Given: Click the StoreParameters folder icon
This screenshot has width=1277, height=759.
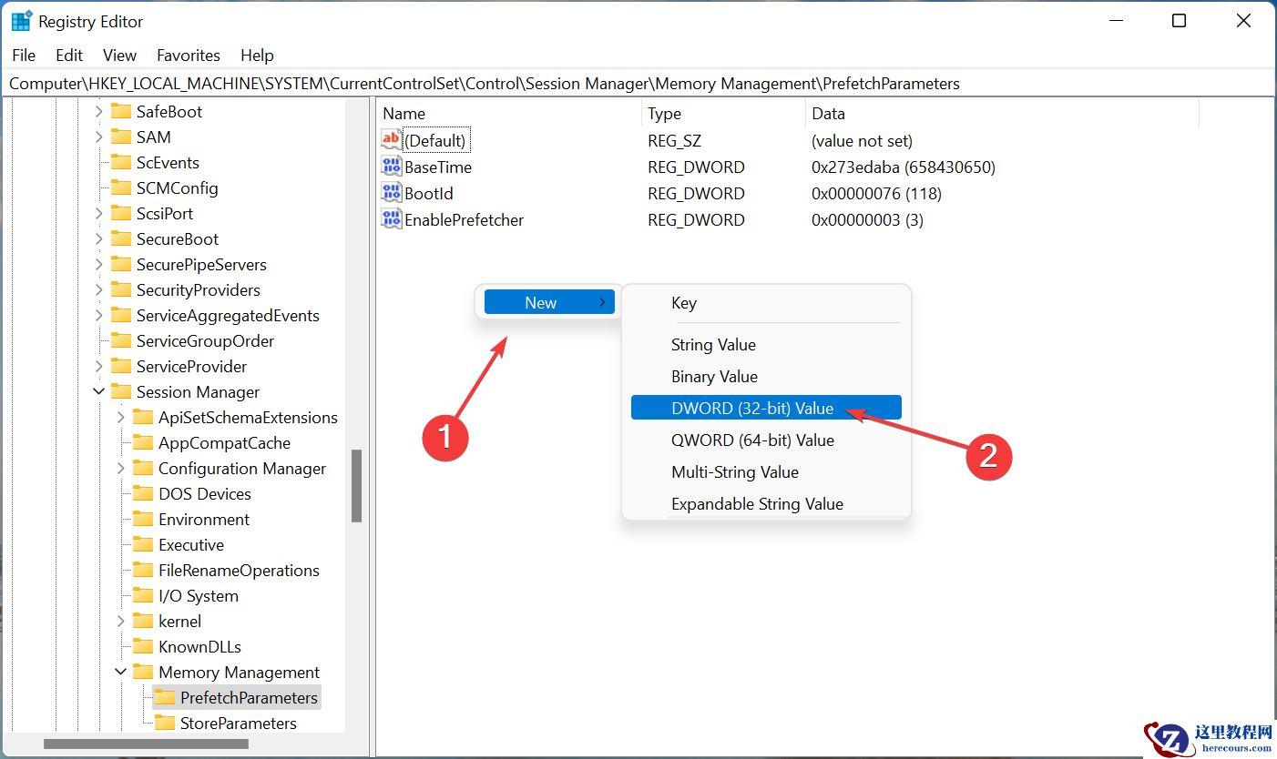Looking at the screenshot, I should click(165, 724).
